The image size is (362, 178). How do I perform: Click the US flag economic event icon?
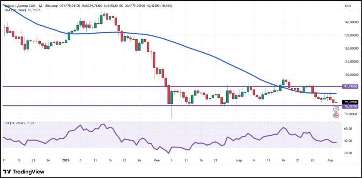[336, 115]
